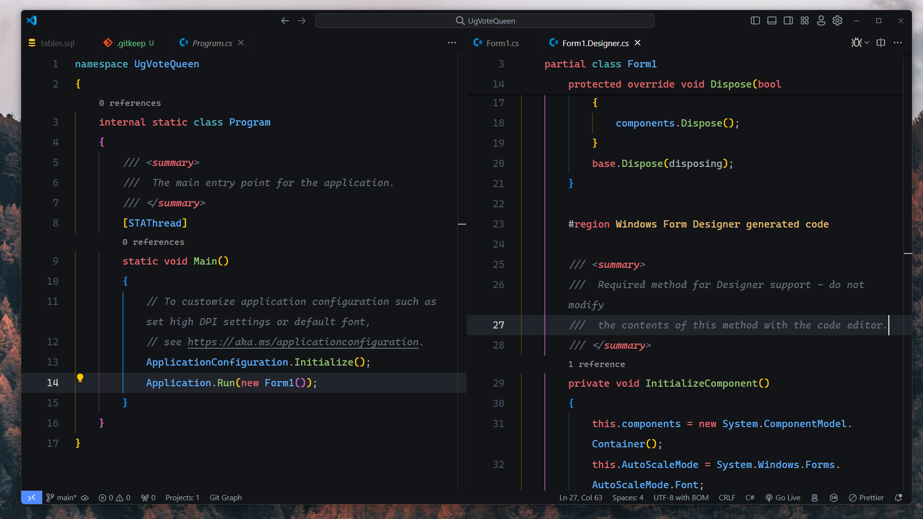This screenshot has width=923, height=519.
Task: Close the Program.cs tab
Action: click(x=241, y=43)
